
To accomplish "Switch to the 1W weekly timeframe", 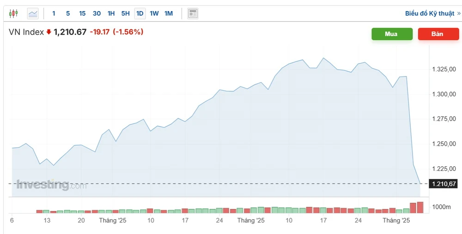I will pos(154,13).
